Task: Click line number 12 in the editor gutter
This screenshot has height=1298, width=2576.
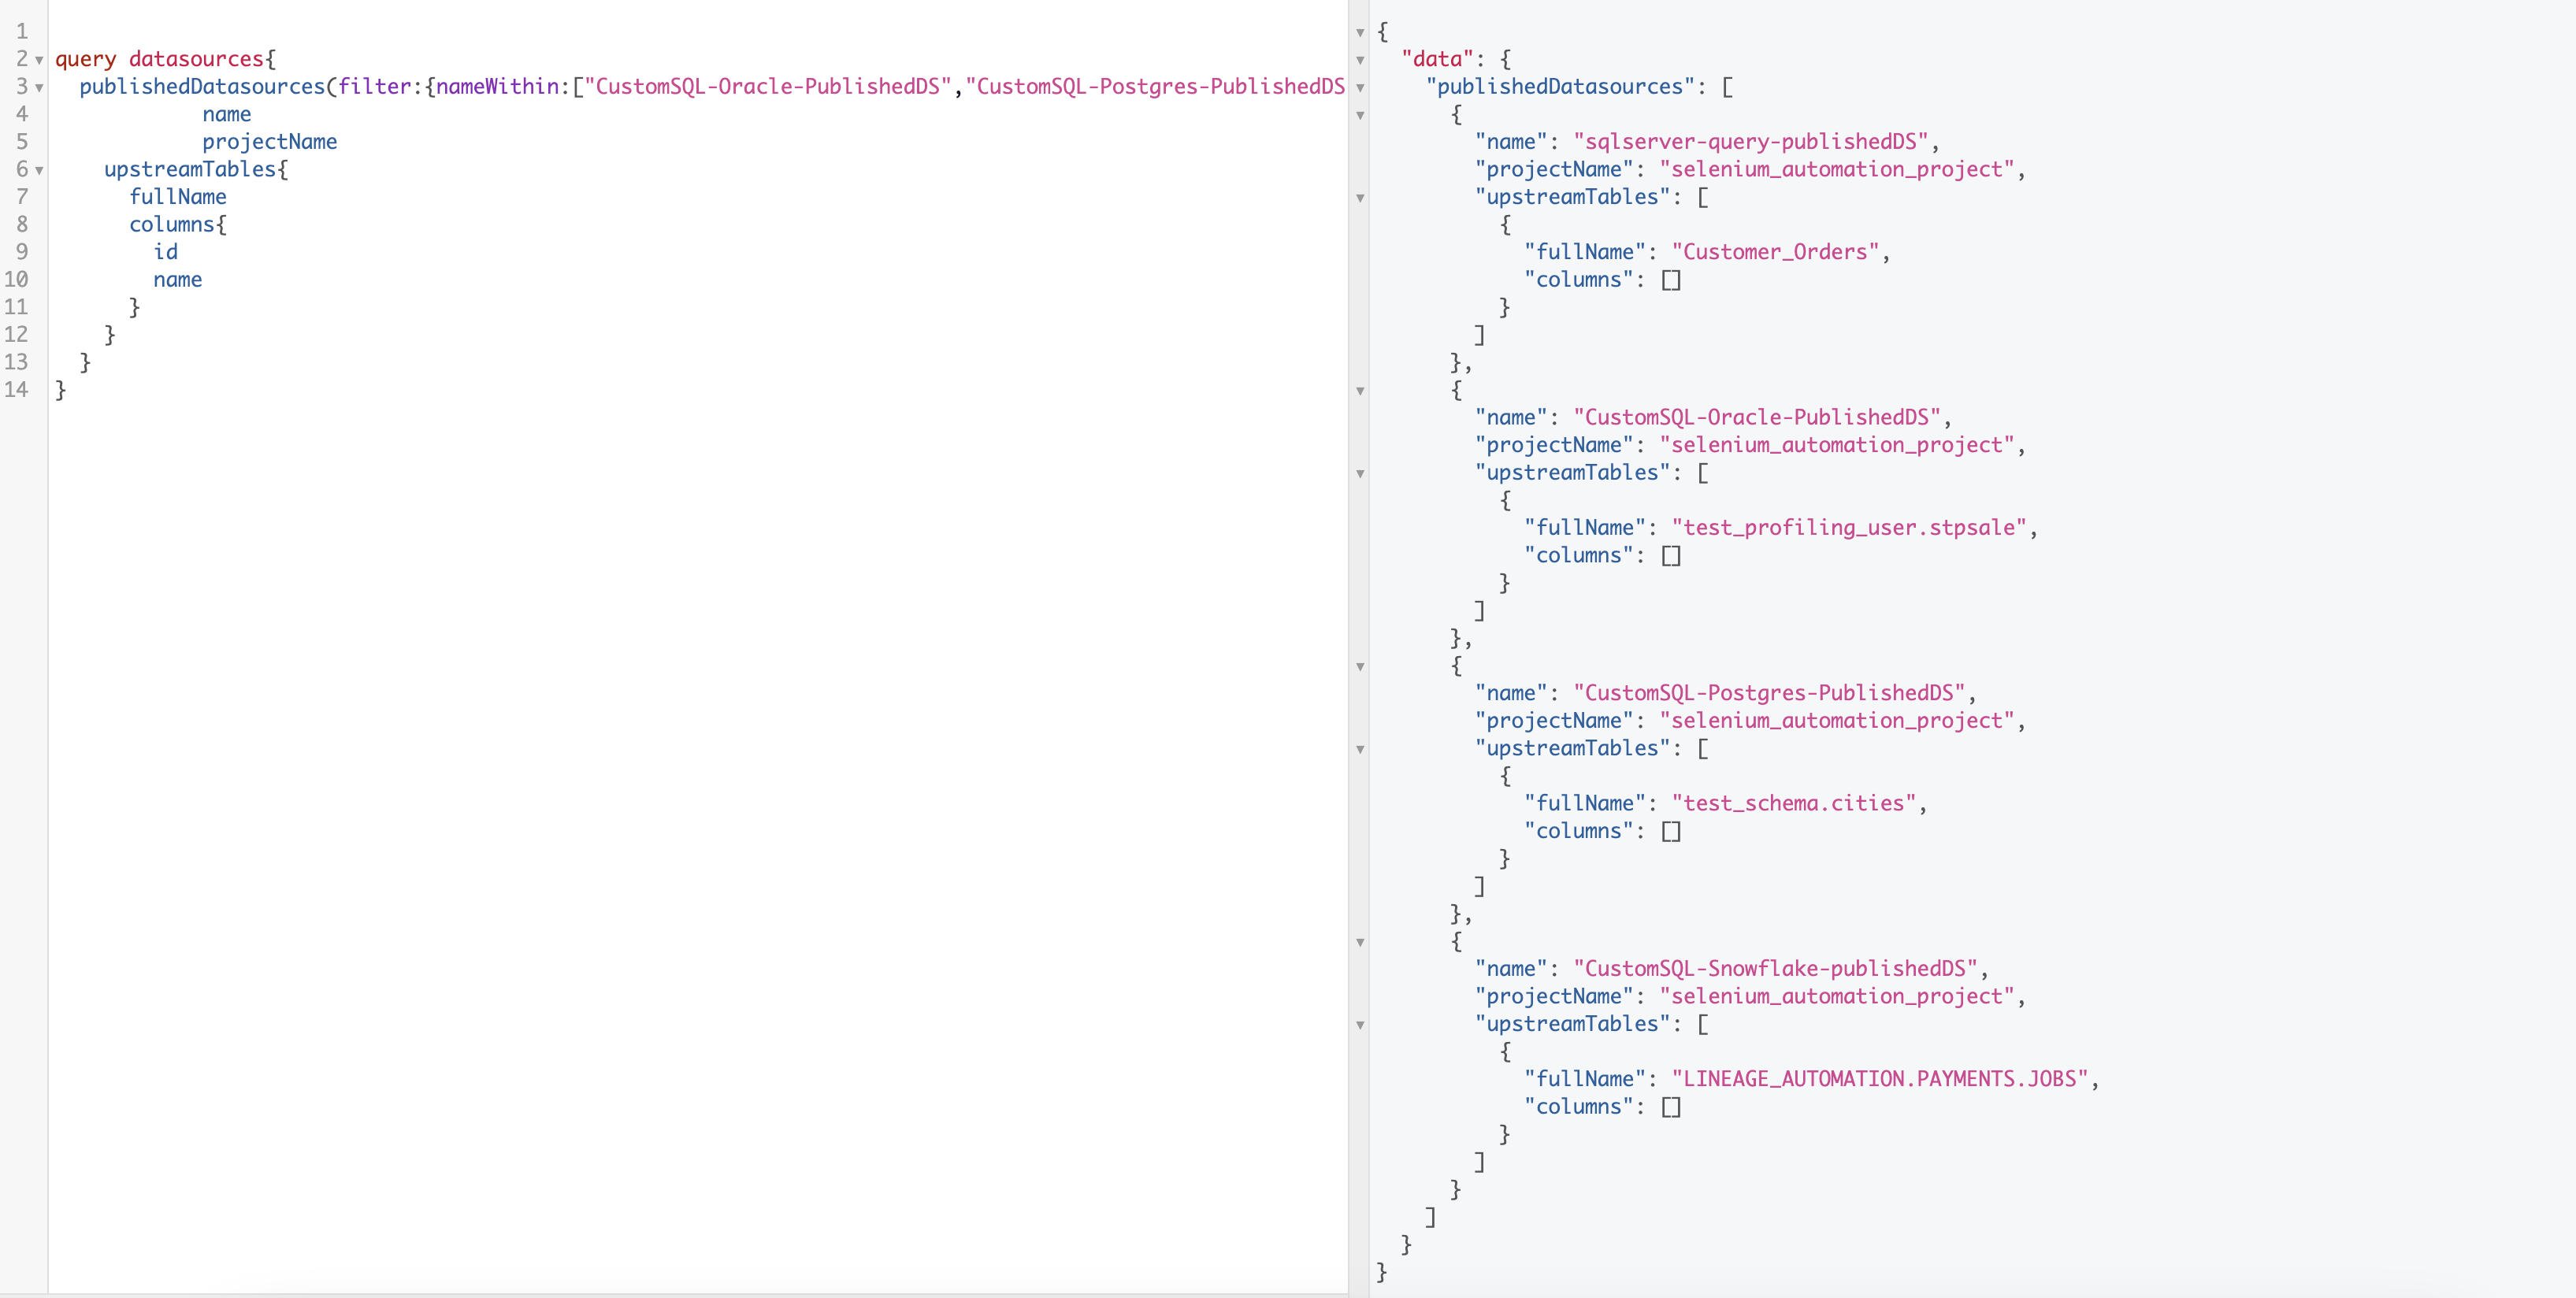Action: tap(16, 335)
